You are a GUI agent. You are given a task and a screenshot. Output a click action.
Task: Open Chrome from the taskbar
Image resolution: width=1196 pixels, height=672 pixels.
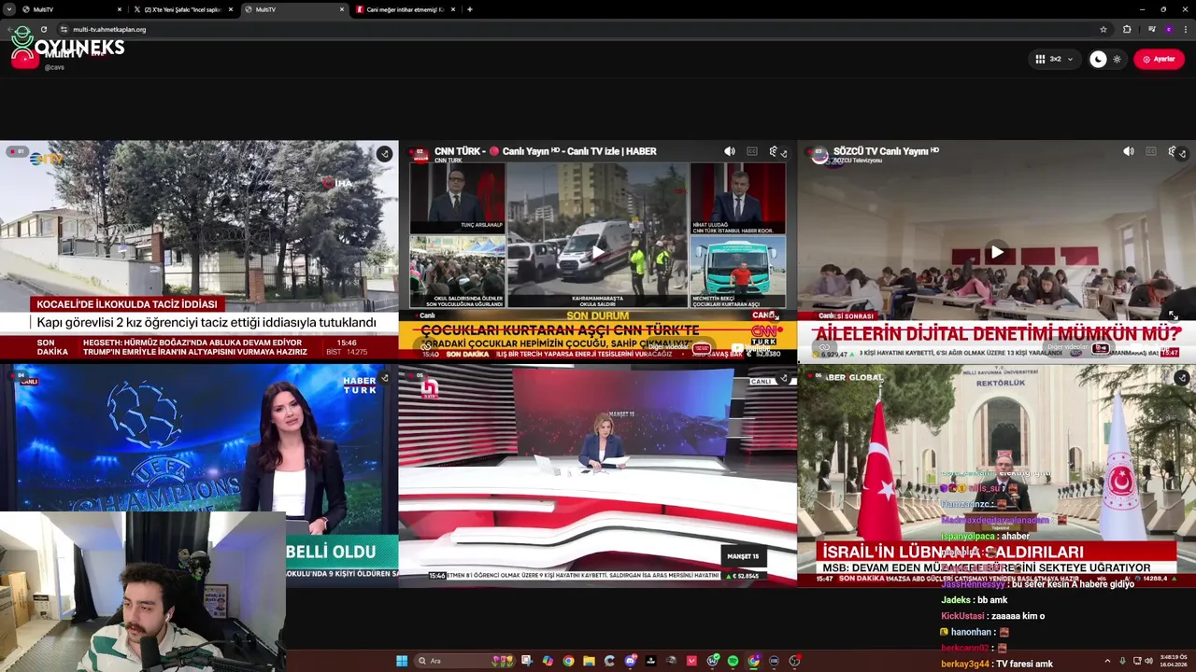pos(568,661)
